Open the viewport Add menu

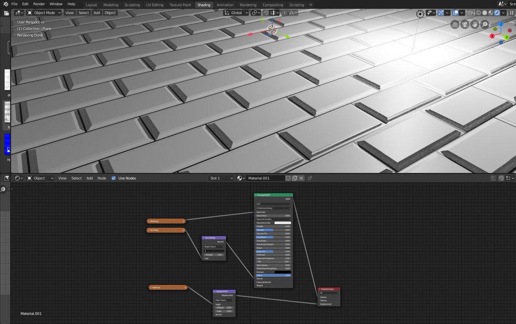[x=97, y=13]
